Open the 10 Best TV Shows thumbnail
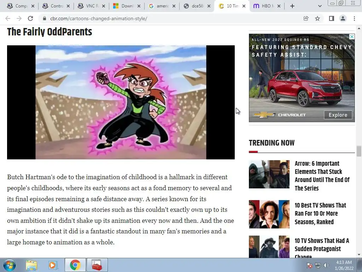Screen dimensions: 362x272 269,214
